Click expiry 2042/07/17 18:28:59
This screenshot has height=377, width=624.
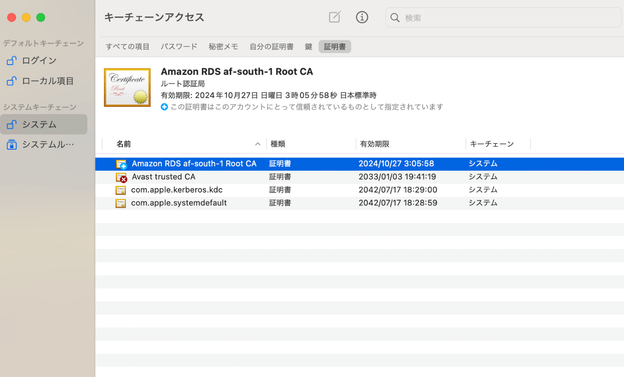point(398,203)
